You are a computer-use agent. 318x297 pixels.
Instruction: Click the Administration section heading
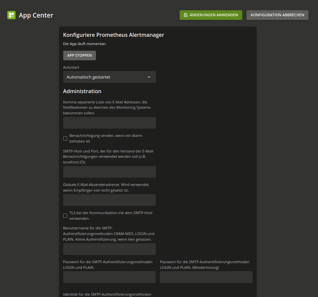coord(82,91)
